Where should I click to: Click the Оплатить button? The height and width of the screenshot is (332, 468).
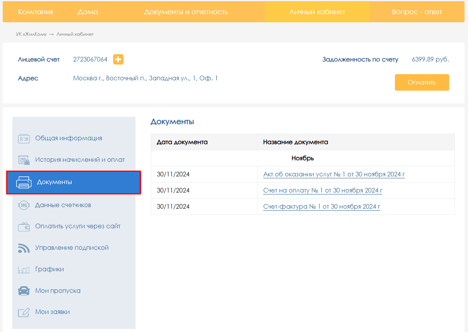[x=422, y=82]
